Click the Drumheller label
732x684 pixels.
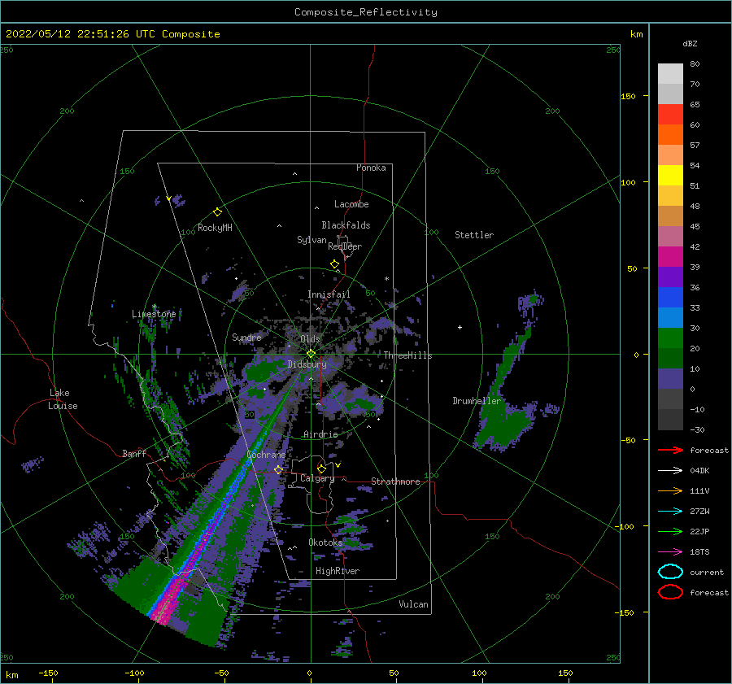pyautogui.click(x=477, y=401)
